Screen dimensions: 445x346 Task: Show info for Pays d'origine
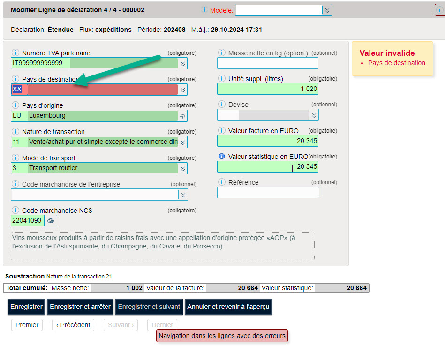pos(15,105)
